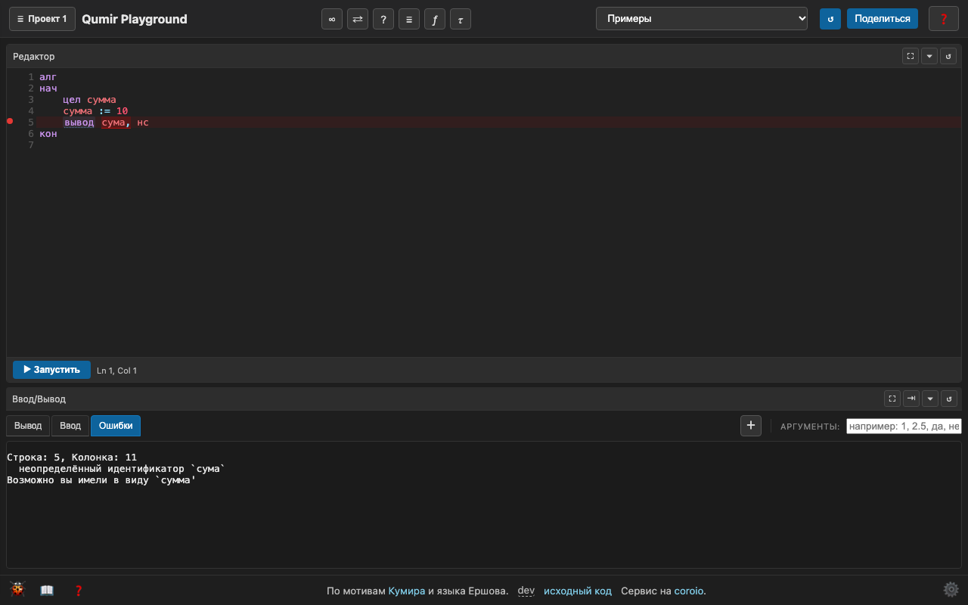This screenshot has height=605, width=968.
Task: Reset the Редактор panel layout
Action: click(948, 56)
